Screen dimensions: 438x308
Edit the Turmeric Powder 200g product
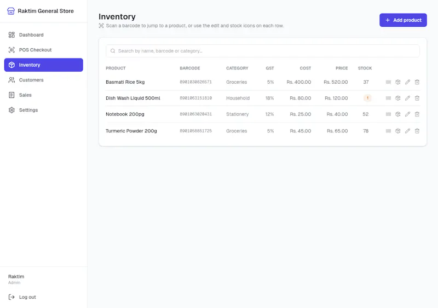pyautogui.click(x=407, y=131)
